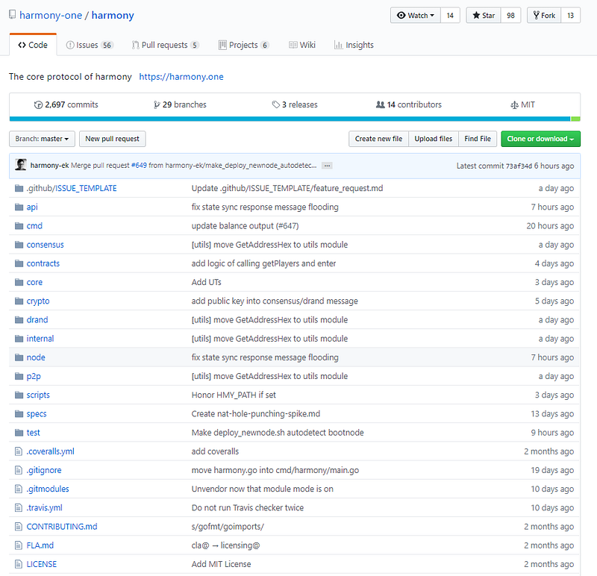Switch to the Issues tab
Screen dimensions: 597x576
pos(90,45)
